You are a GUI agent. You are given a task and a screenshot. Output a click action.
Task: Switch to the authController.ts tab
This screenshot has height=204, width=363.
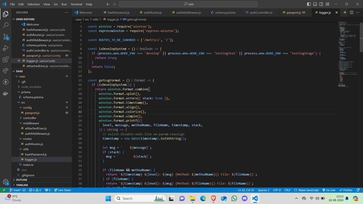pyautogui.click(x=259, y=12)
